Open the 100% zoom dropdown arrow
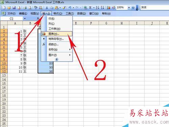Screen dimensions: 169x127 pyautogui.click(x=129, y=7)
